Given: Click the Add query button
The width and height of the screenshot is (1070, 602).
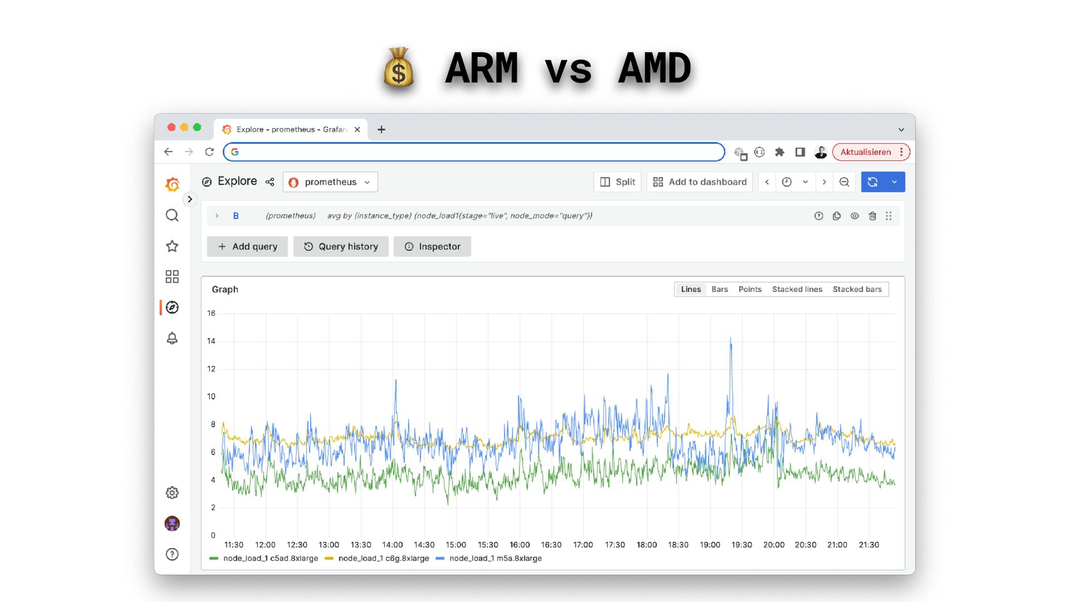Looking at the screenshot, I should point(247,246).
